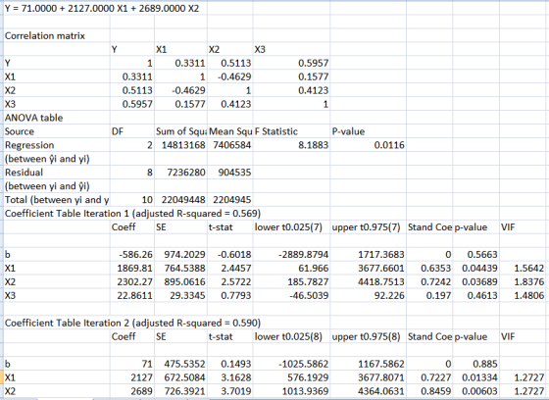
Task: Select Regression sum of squares 14813168
Action: (181, 145)
